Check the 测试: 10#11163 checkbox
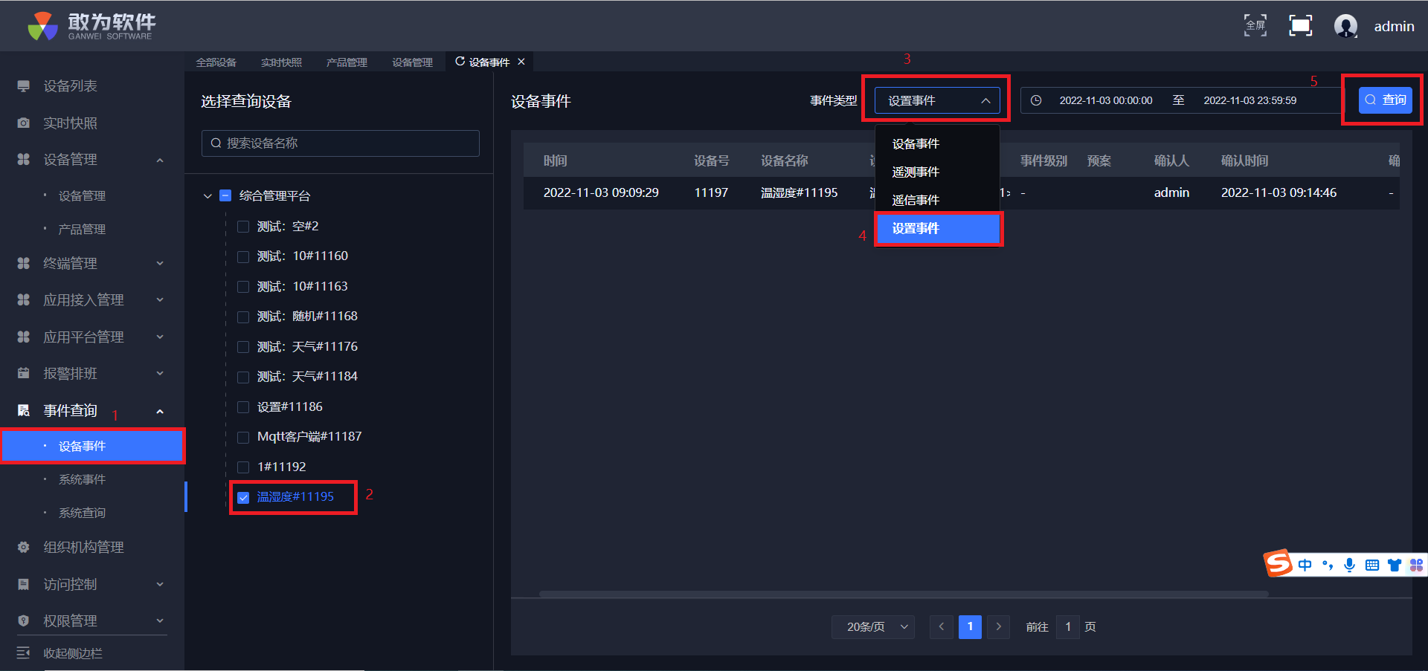This screenshot has width=1428, height=671. coord(243,287)
